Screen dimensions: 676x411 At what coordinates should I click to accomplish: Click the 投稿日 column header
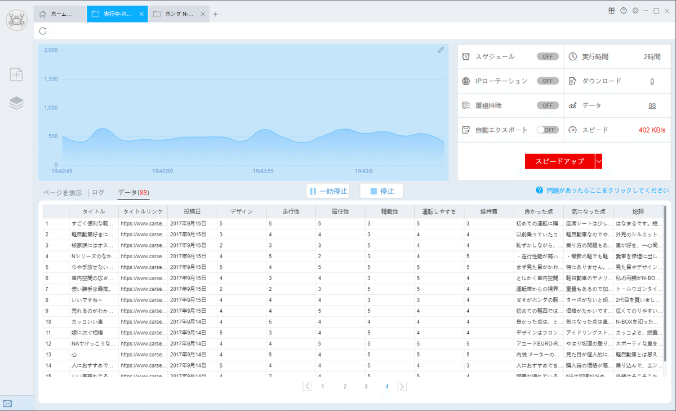tap(193, 211)
